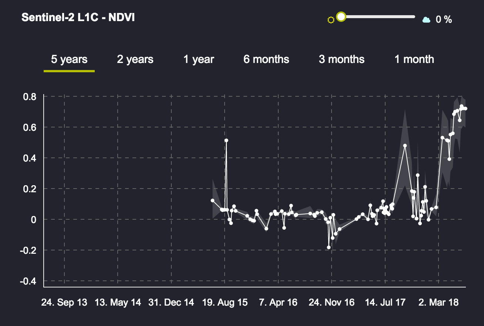Click the last data point on the chart
Image resolution: width=484 pixels, height=326 pixels.
pyautogui.click(x=465, y=109)
